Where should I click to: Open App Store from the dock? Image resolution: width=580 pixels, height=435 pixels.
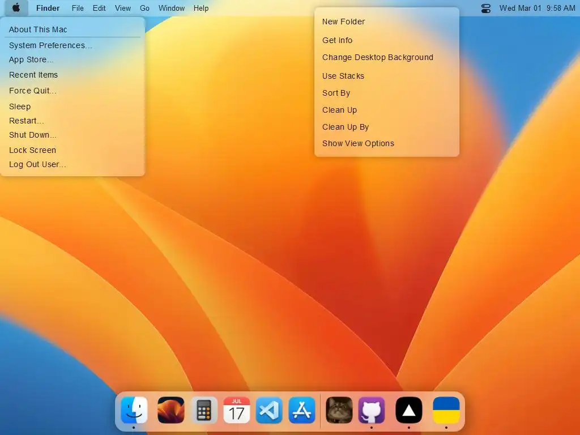tap(302, 410)
